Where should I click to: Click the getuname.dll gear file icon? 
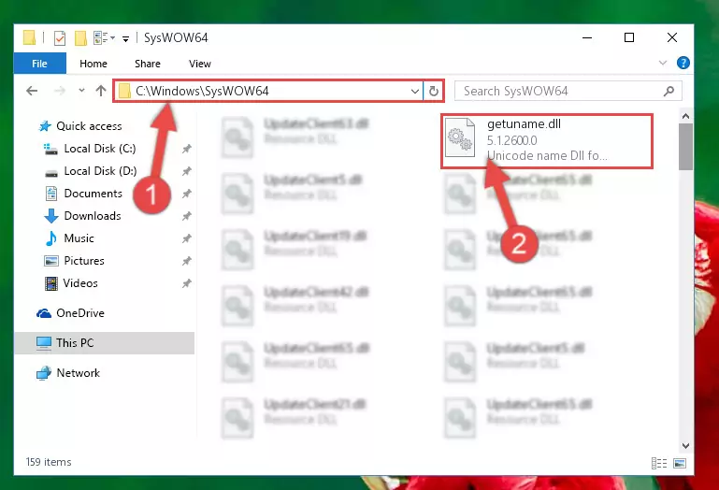click(x=460, y=137)
